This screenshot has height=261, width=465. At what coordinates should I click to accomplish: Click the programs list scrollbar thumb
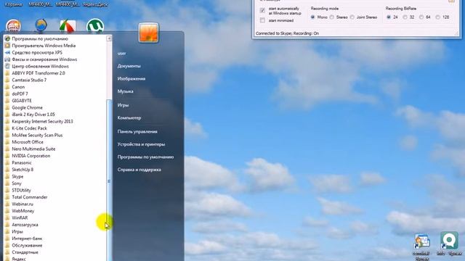109,181
